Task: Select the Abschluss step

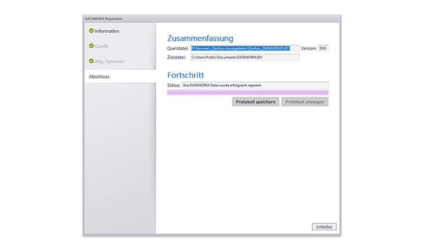Action: 120,77
